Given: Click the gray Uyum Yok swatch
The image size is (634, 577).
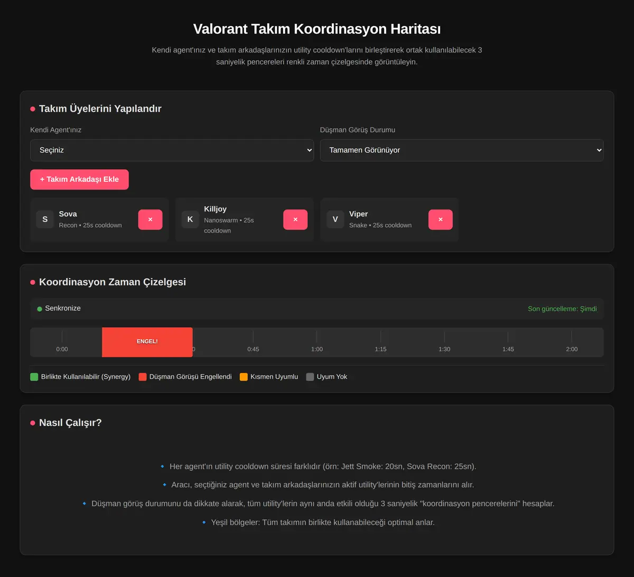Looking at the screenshot, I should 310,377.
